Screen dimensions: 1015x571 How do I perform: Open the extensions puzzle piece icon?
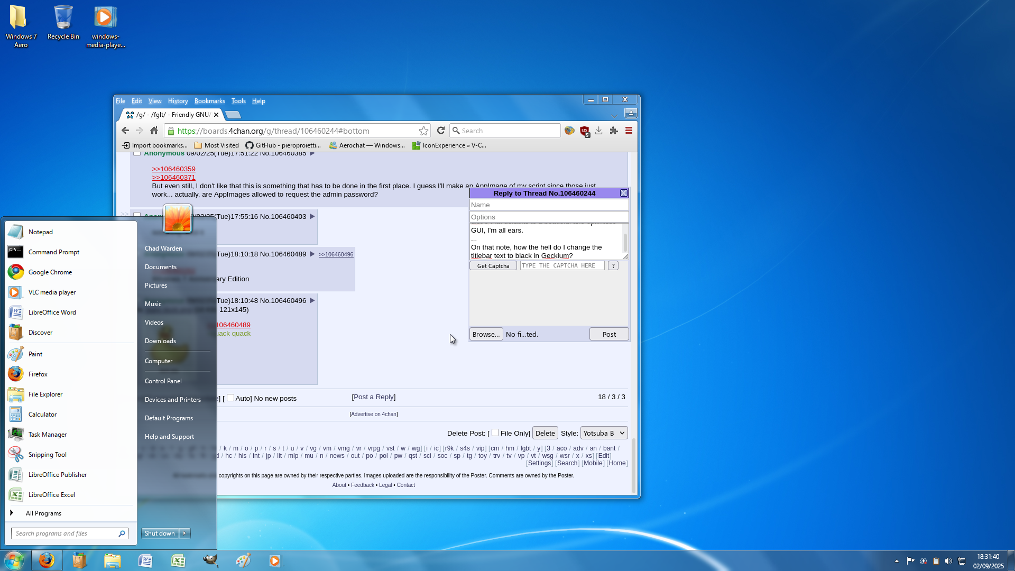[614, 131]
